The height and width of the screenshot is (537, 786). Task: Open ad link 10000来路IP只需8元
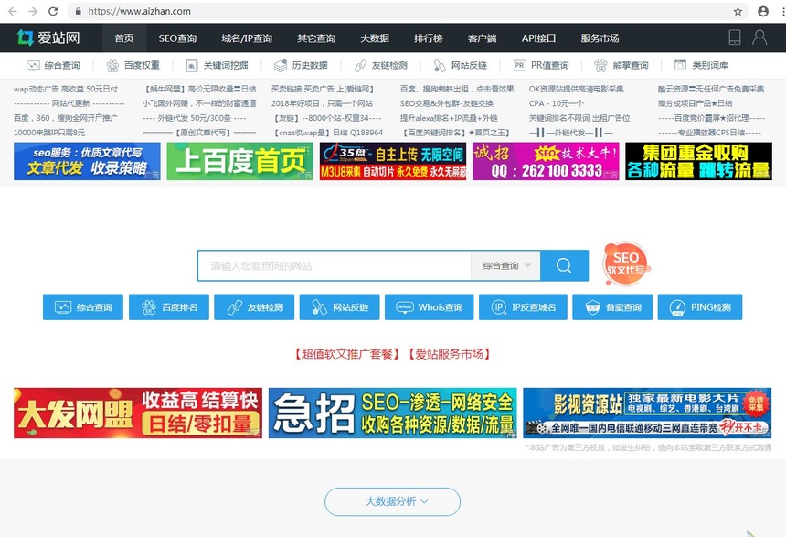click(49, 133)
